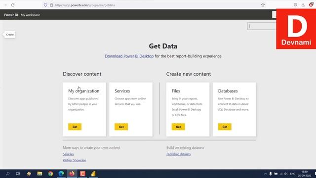Click the volume speaker tray icon
Viewport: 316px width, 178px height.
286,174
